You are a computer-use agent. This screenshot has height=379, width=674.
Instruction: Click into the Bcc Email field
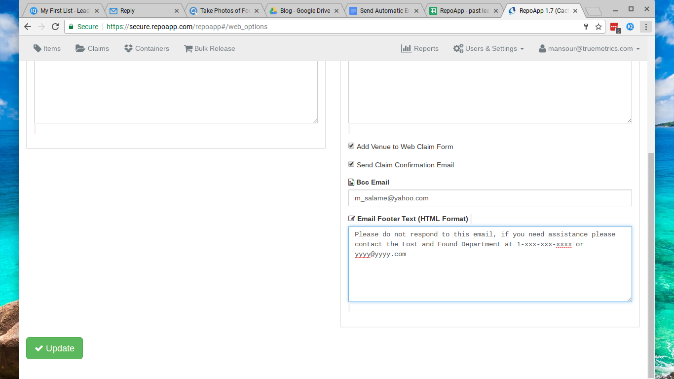(490, 198)
